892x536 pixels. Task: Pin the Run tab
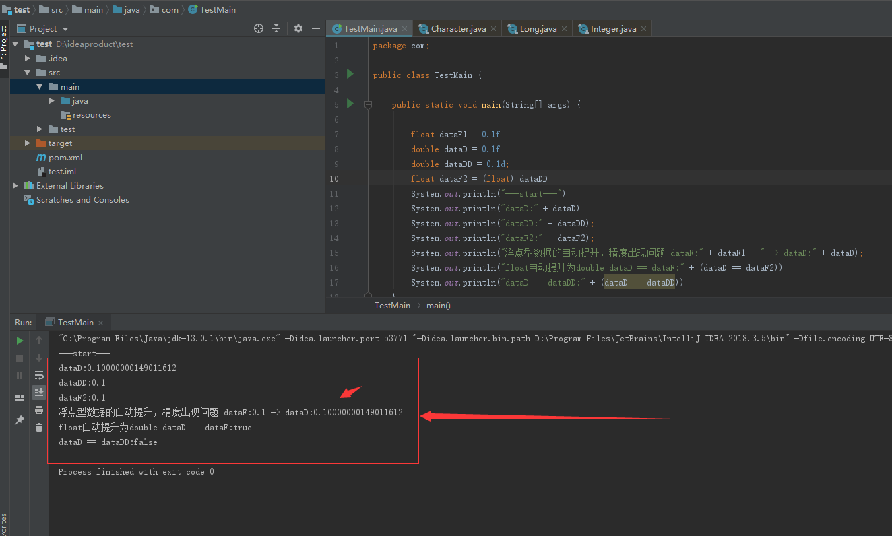[x=20, y=420]
